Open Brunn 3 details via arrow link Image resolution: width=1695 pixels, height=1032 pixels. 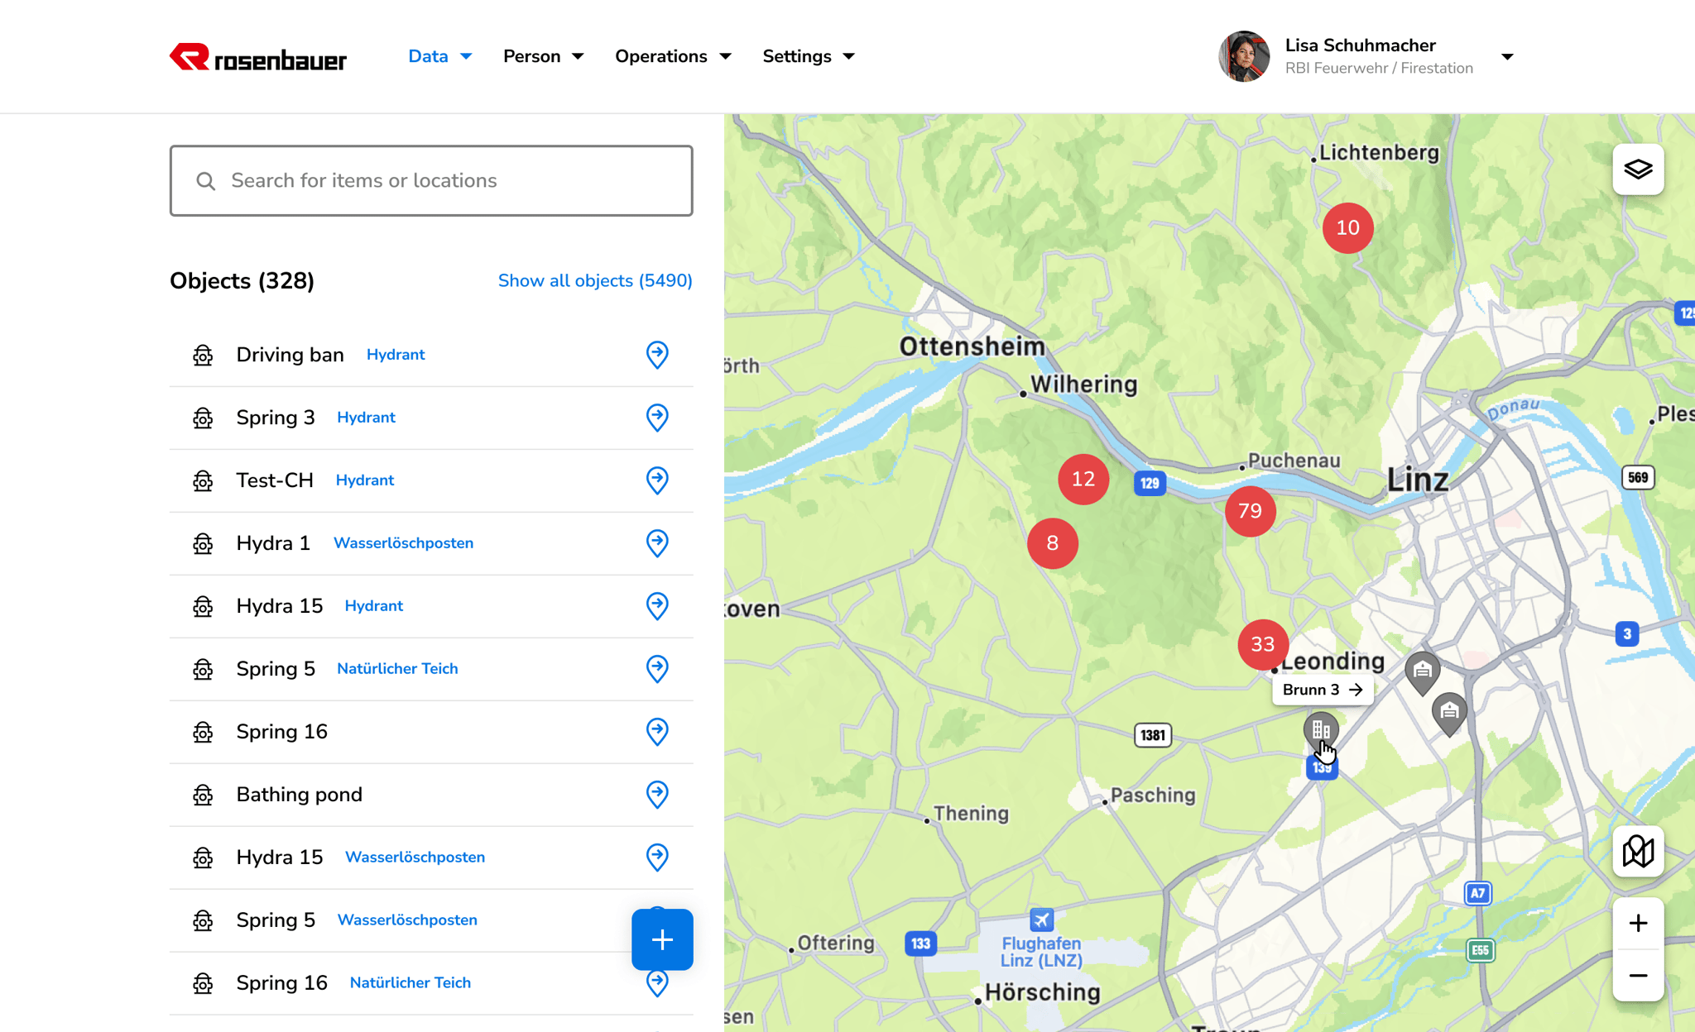coord(1356,689)
